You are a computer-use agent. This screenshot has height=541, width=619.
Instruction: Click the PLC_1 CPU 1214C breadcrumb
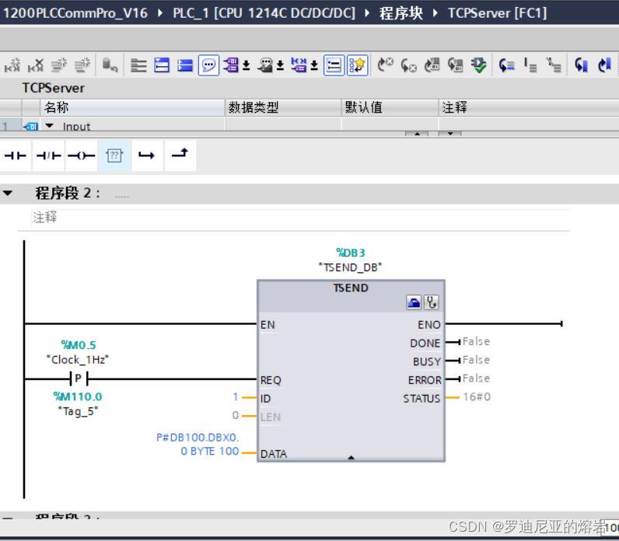point(264,13)
